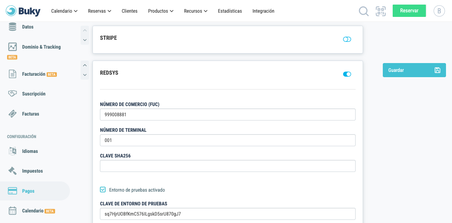Open the search magnifier icon
This screenshot has height=223, width=452.
364,11
